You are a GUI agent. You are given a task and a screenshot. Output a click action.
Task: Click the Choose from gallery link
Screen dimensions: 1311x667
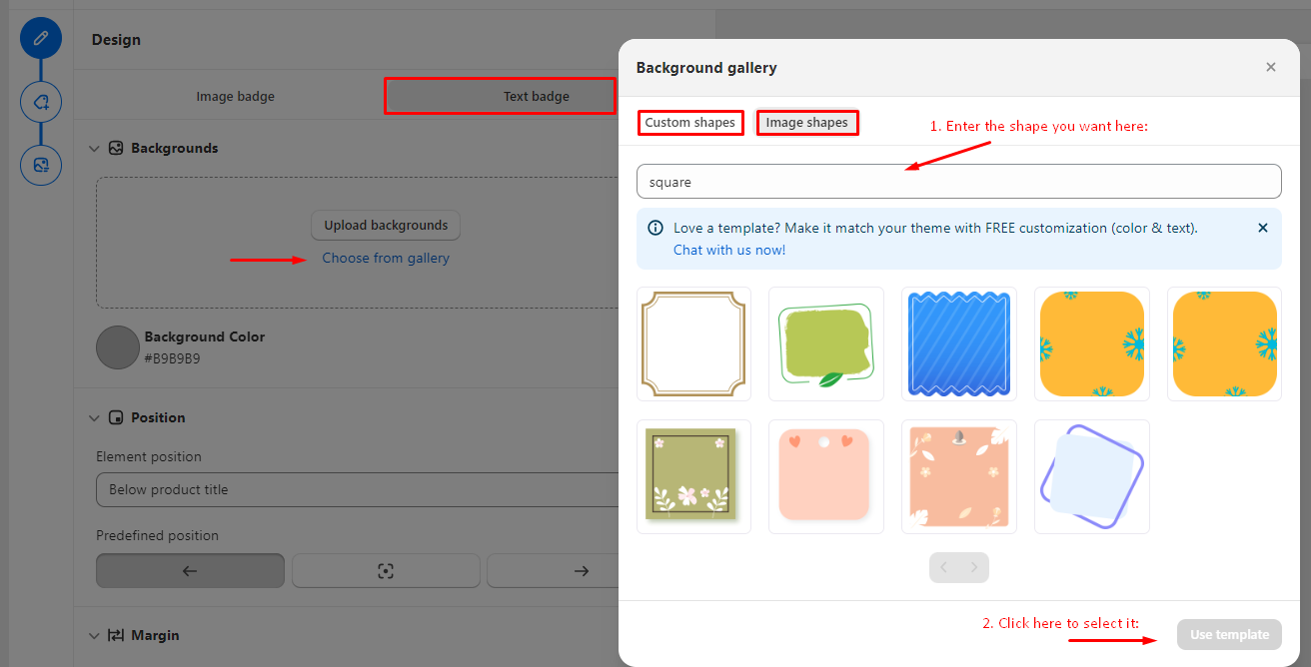click(x=386, y=259)
